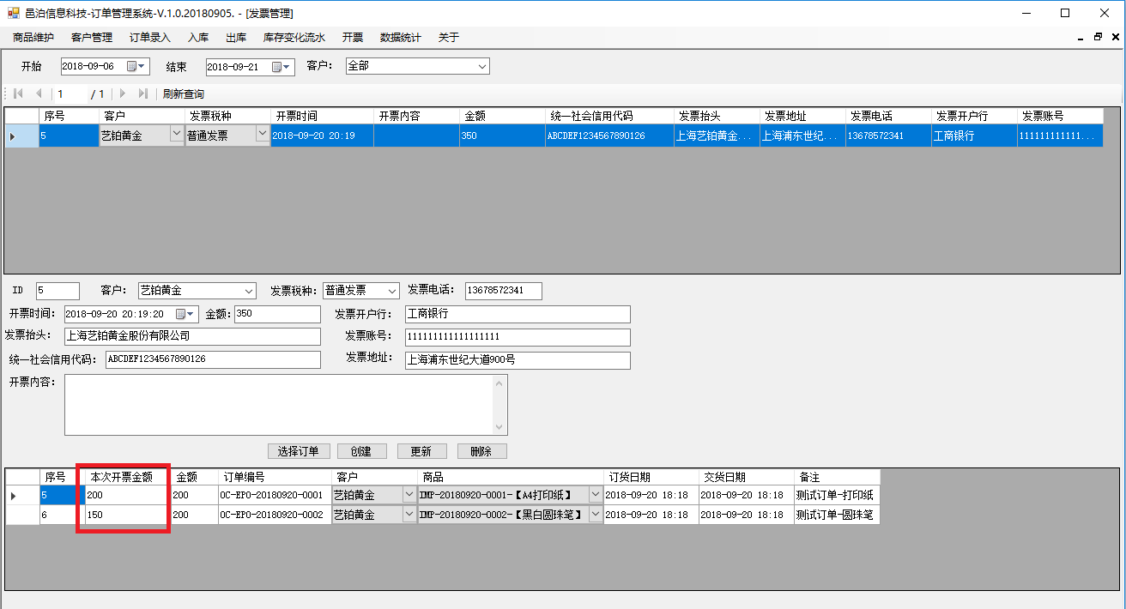Screen dimensions: 1126x609
Task: Expand 客户 filter dropdown showing 全部
Action: [482, 66]
